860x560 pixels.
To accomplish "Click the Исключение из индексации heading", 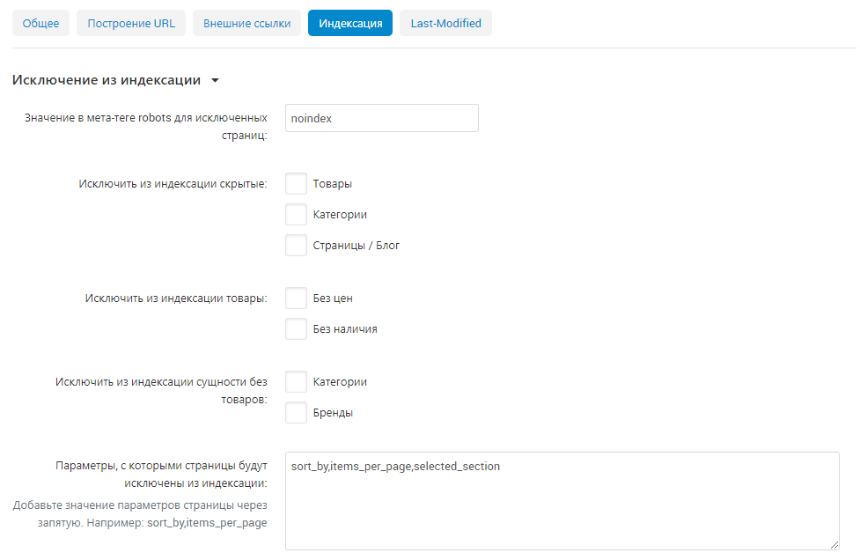I will pyautogui.click(x=107, y=80).
